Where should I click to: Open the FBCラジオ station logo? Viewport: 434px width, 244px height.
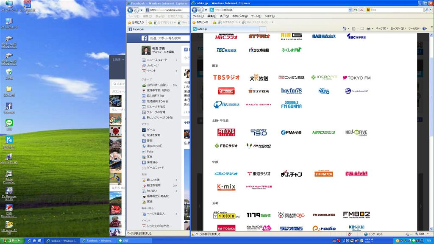click(226, 146)
